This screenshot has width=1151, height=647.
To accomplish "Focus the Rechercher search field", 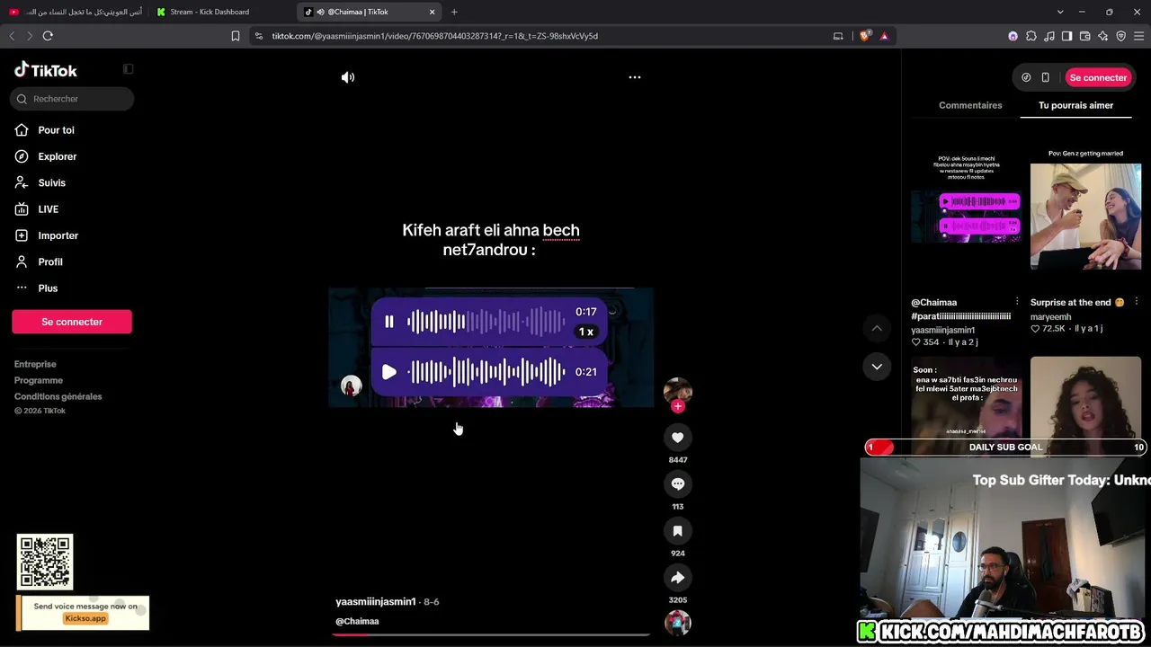I will 73,99.
